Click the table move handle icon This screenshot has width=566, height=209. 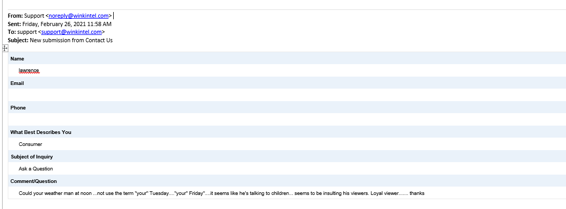tap(5, 48)
